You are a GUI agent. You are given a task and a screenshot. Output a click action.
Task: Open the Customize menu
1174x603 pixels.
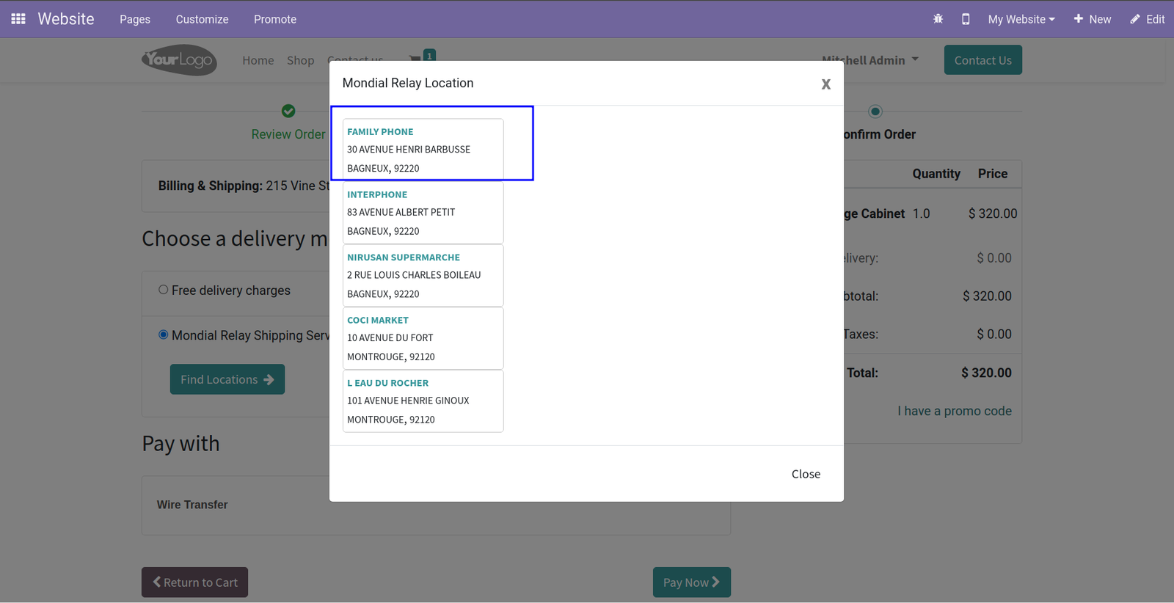(202, 19)
